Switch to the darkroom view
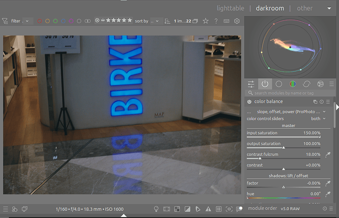 [x=270, y=8]
